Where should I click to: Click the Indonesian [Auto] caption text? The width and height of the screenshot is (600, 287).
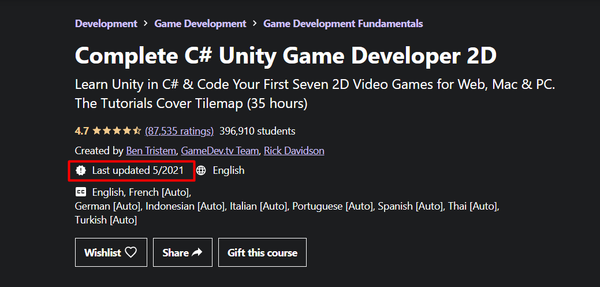185,206
